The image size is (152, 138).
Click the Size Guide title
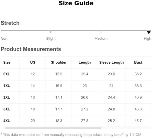click(x=76, y=3)
